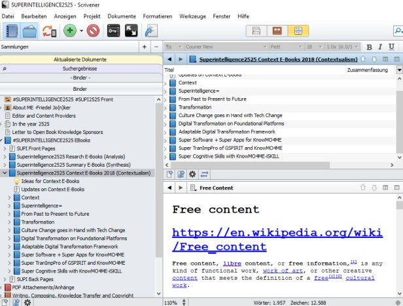Open the Formatieren menu
The height and width of the screenshot is (306, 403).
157,16
